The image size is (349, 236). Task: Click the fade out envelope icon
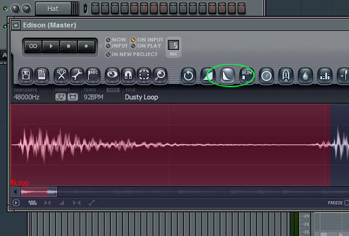(227, 76)
